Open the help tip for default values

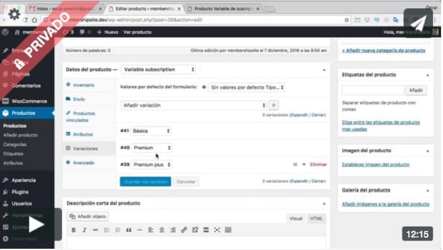204,87
